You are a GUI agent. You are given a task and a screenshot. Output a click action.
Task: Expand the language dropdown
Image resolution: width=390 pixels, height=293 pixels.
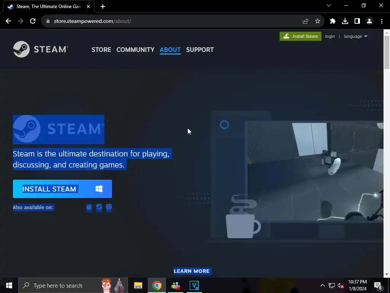pyautogui.click(x=355, y=36)
